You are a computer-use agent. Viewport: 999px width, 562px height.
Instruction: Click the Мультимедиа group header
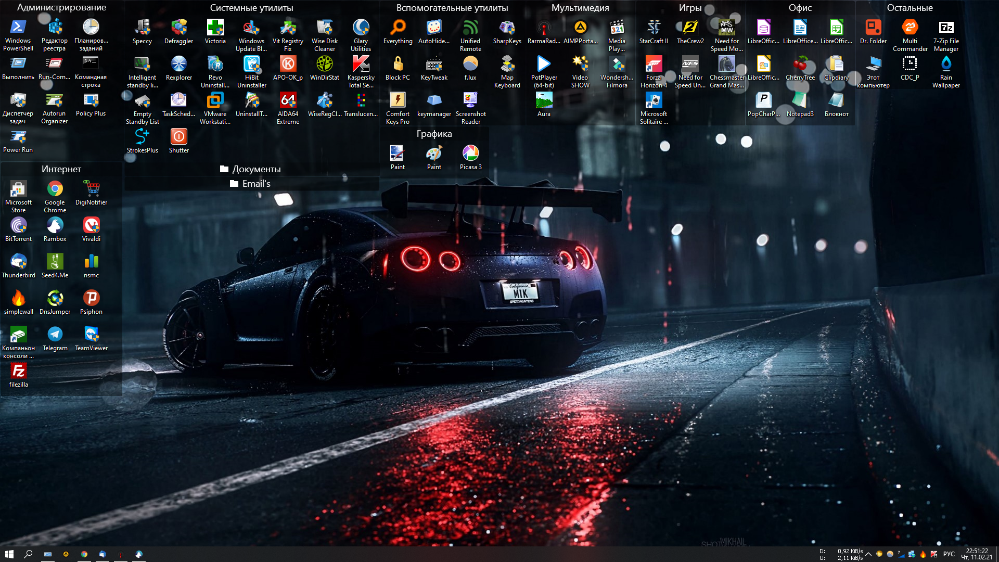580,8
